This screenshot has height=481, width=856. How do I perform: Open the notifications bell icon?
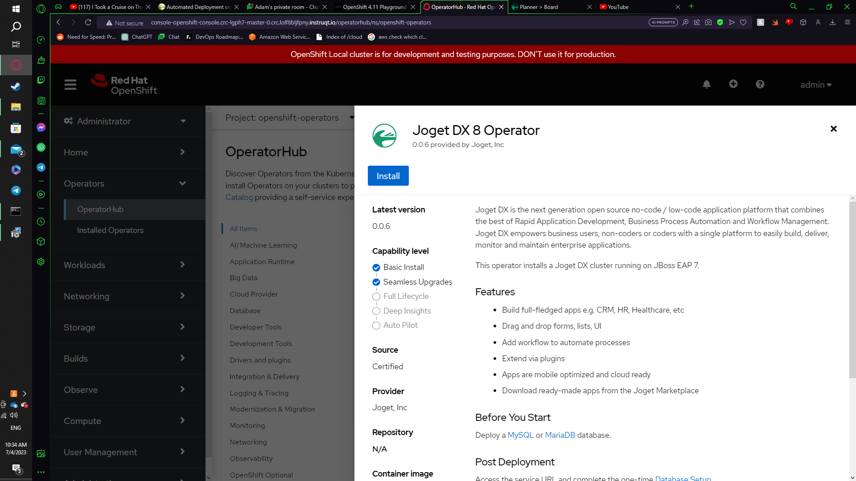(707, 84)
